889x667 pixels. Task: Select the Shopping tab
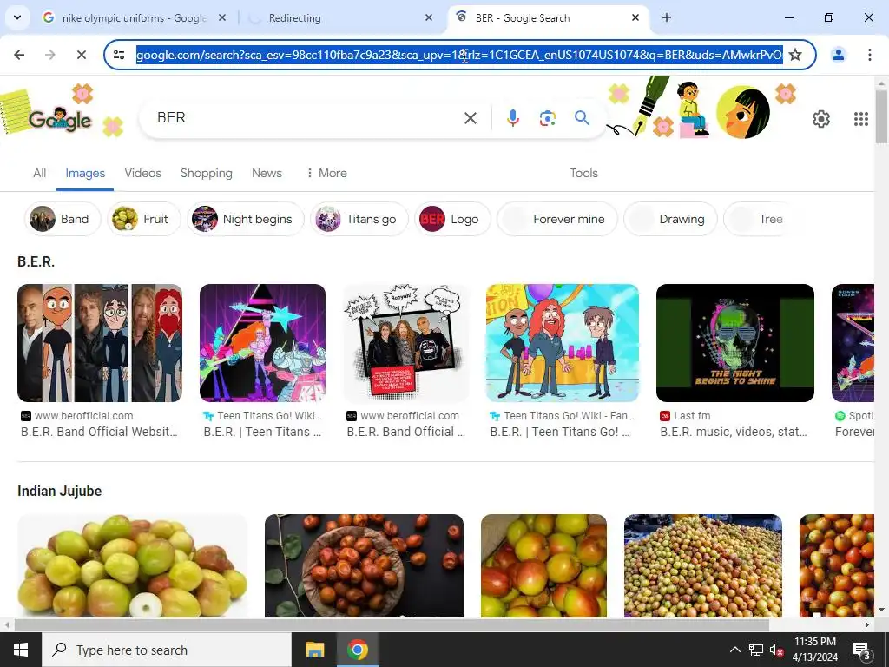pyautogui.click(x=207, y=173)
